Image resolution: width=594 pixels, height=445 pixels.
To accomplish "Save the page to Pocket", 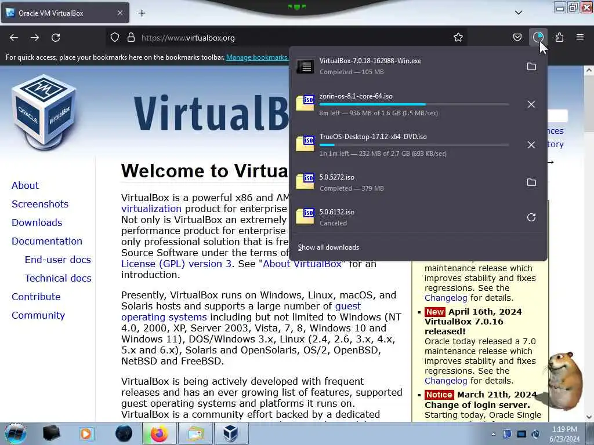I will pos(517,38).
